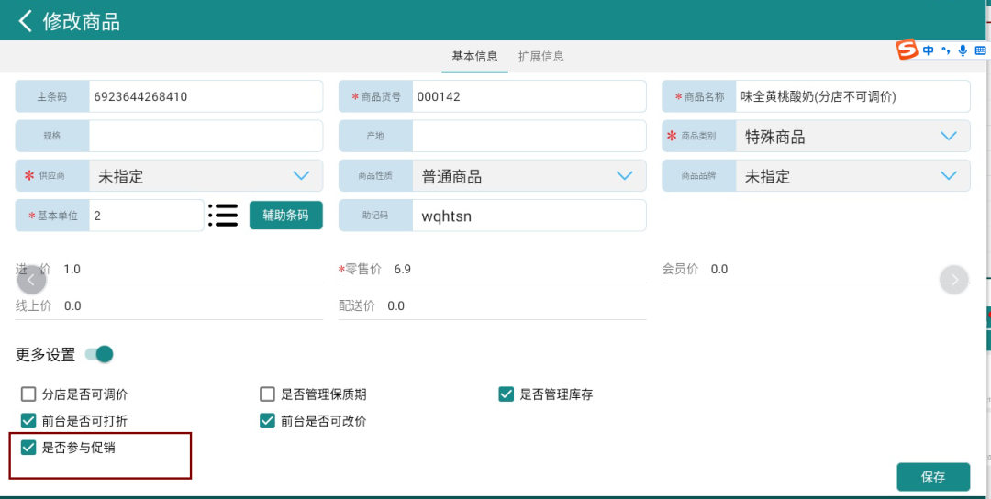Open the unit list icon
Viewport: 991px width, 499px height.
(223, 215)
